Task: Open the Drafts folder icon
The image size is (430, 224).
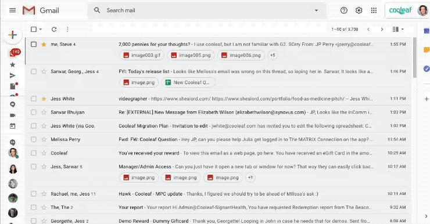Action: tap(13, 86)
